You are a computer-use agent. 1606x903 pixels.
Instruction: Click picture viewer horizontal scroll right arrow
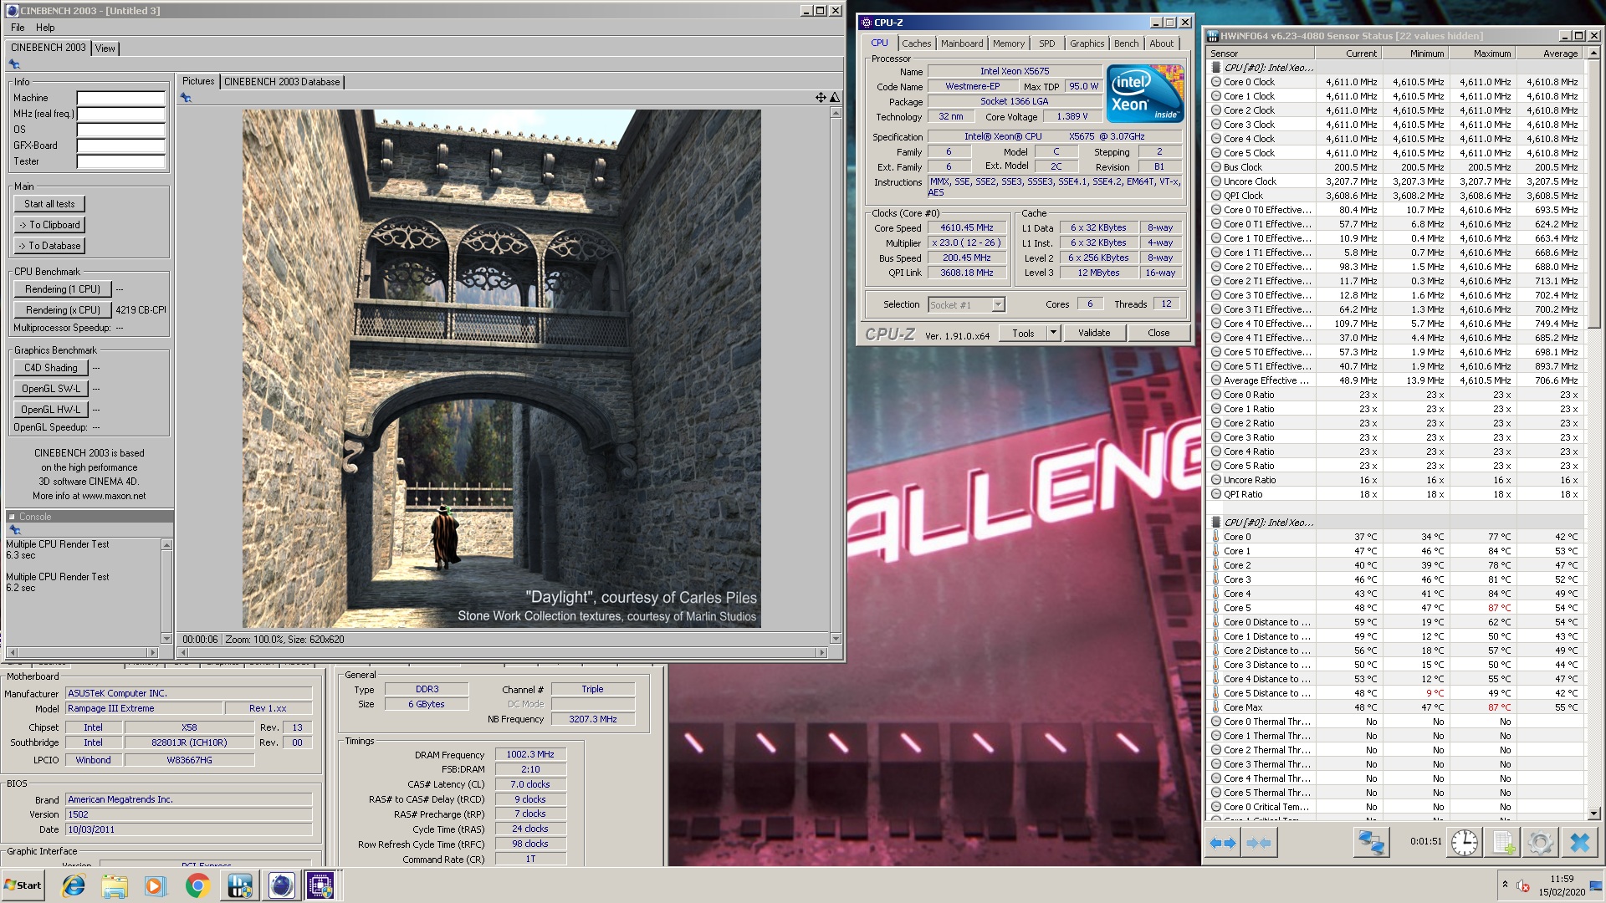point(821,652)
